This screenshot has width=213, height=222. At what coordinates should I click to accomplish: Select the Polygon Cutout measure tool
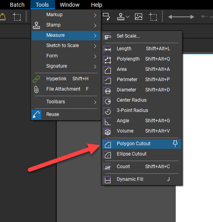(142, 144)
